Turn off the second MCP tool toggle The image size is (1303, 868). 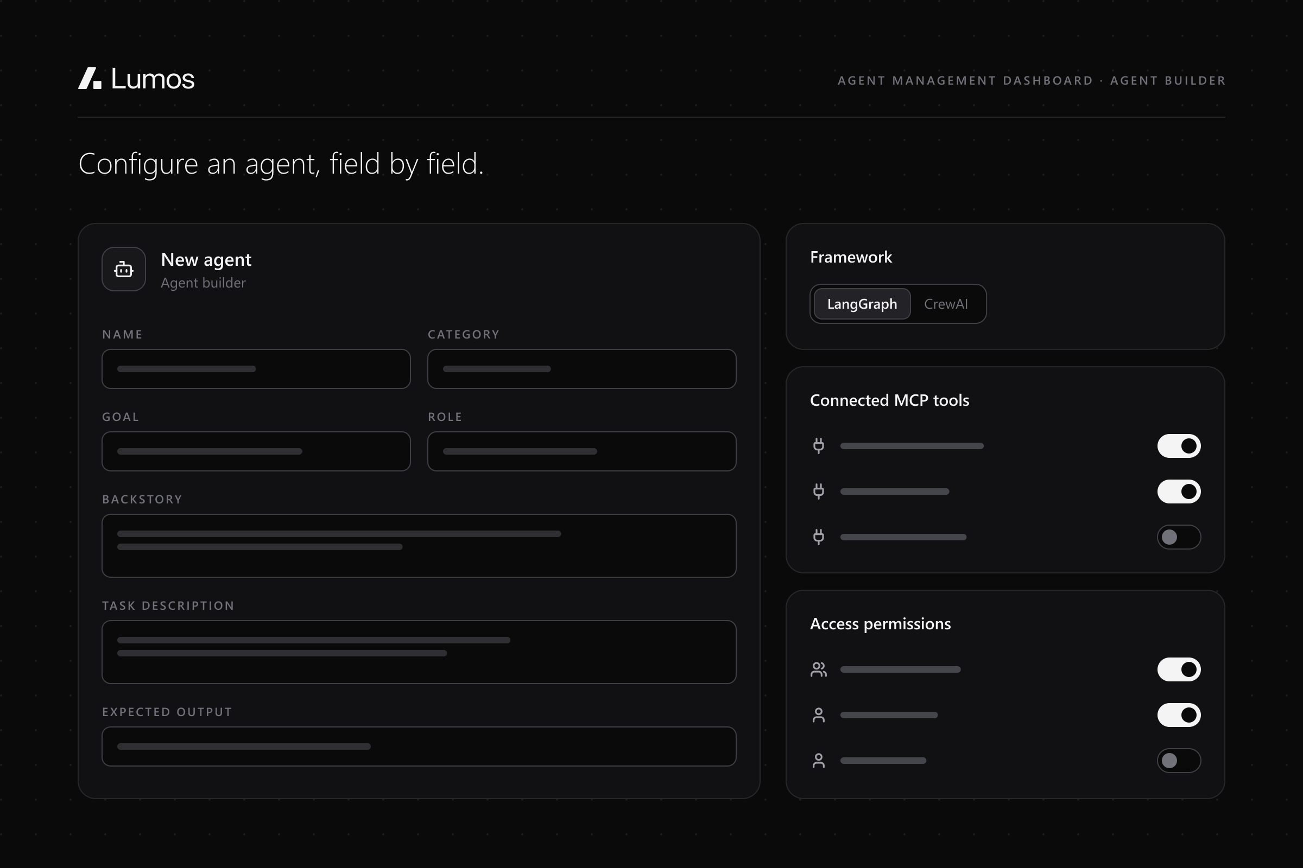(1178, 491)
